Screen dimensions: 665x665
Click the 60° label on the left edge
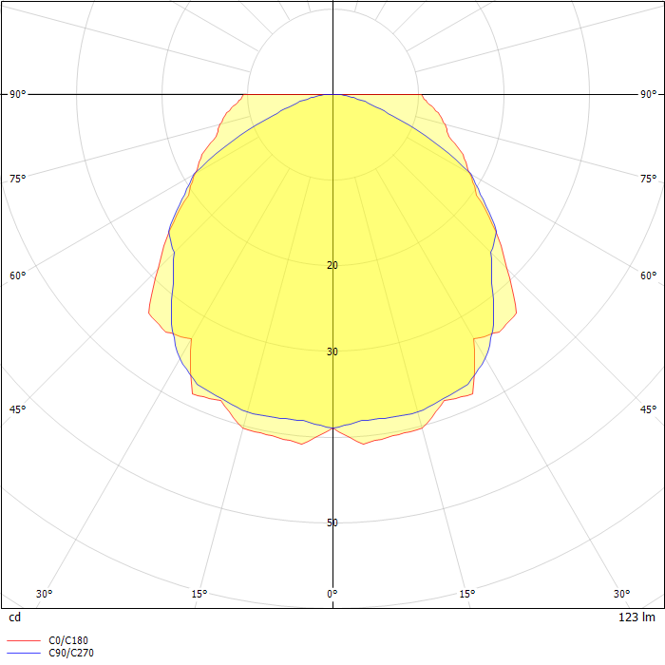point(17,275)
